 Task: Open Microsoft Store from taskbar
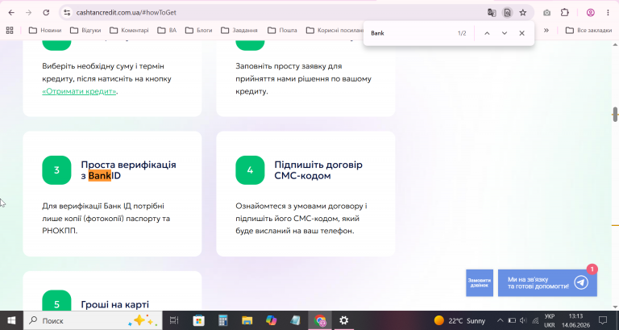[x=198, y=320]
